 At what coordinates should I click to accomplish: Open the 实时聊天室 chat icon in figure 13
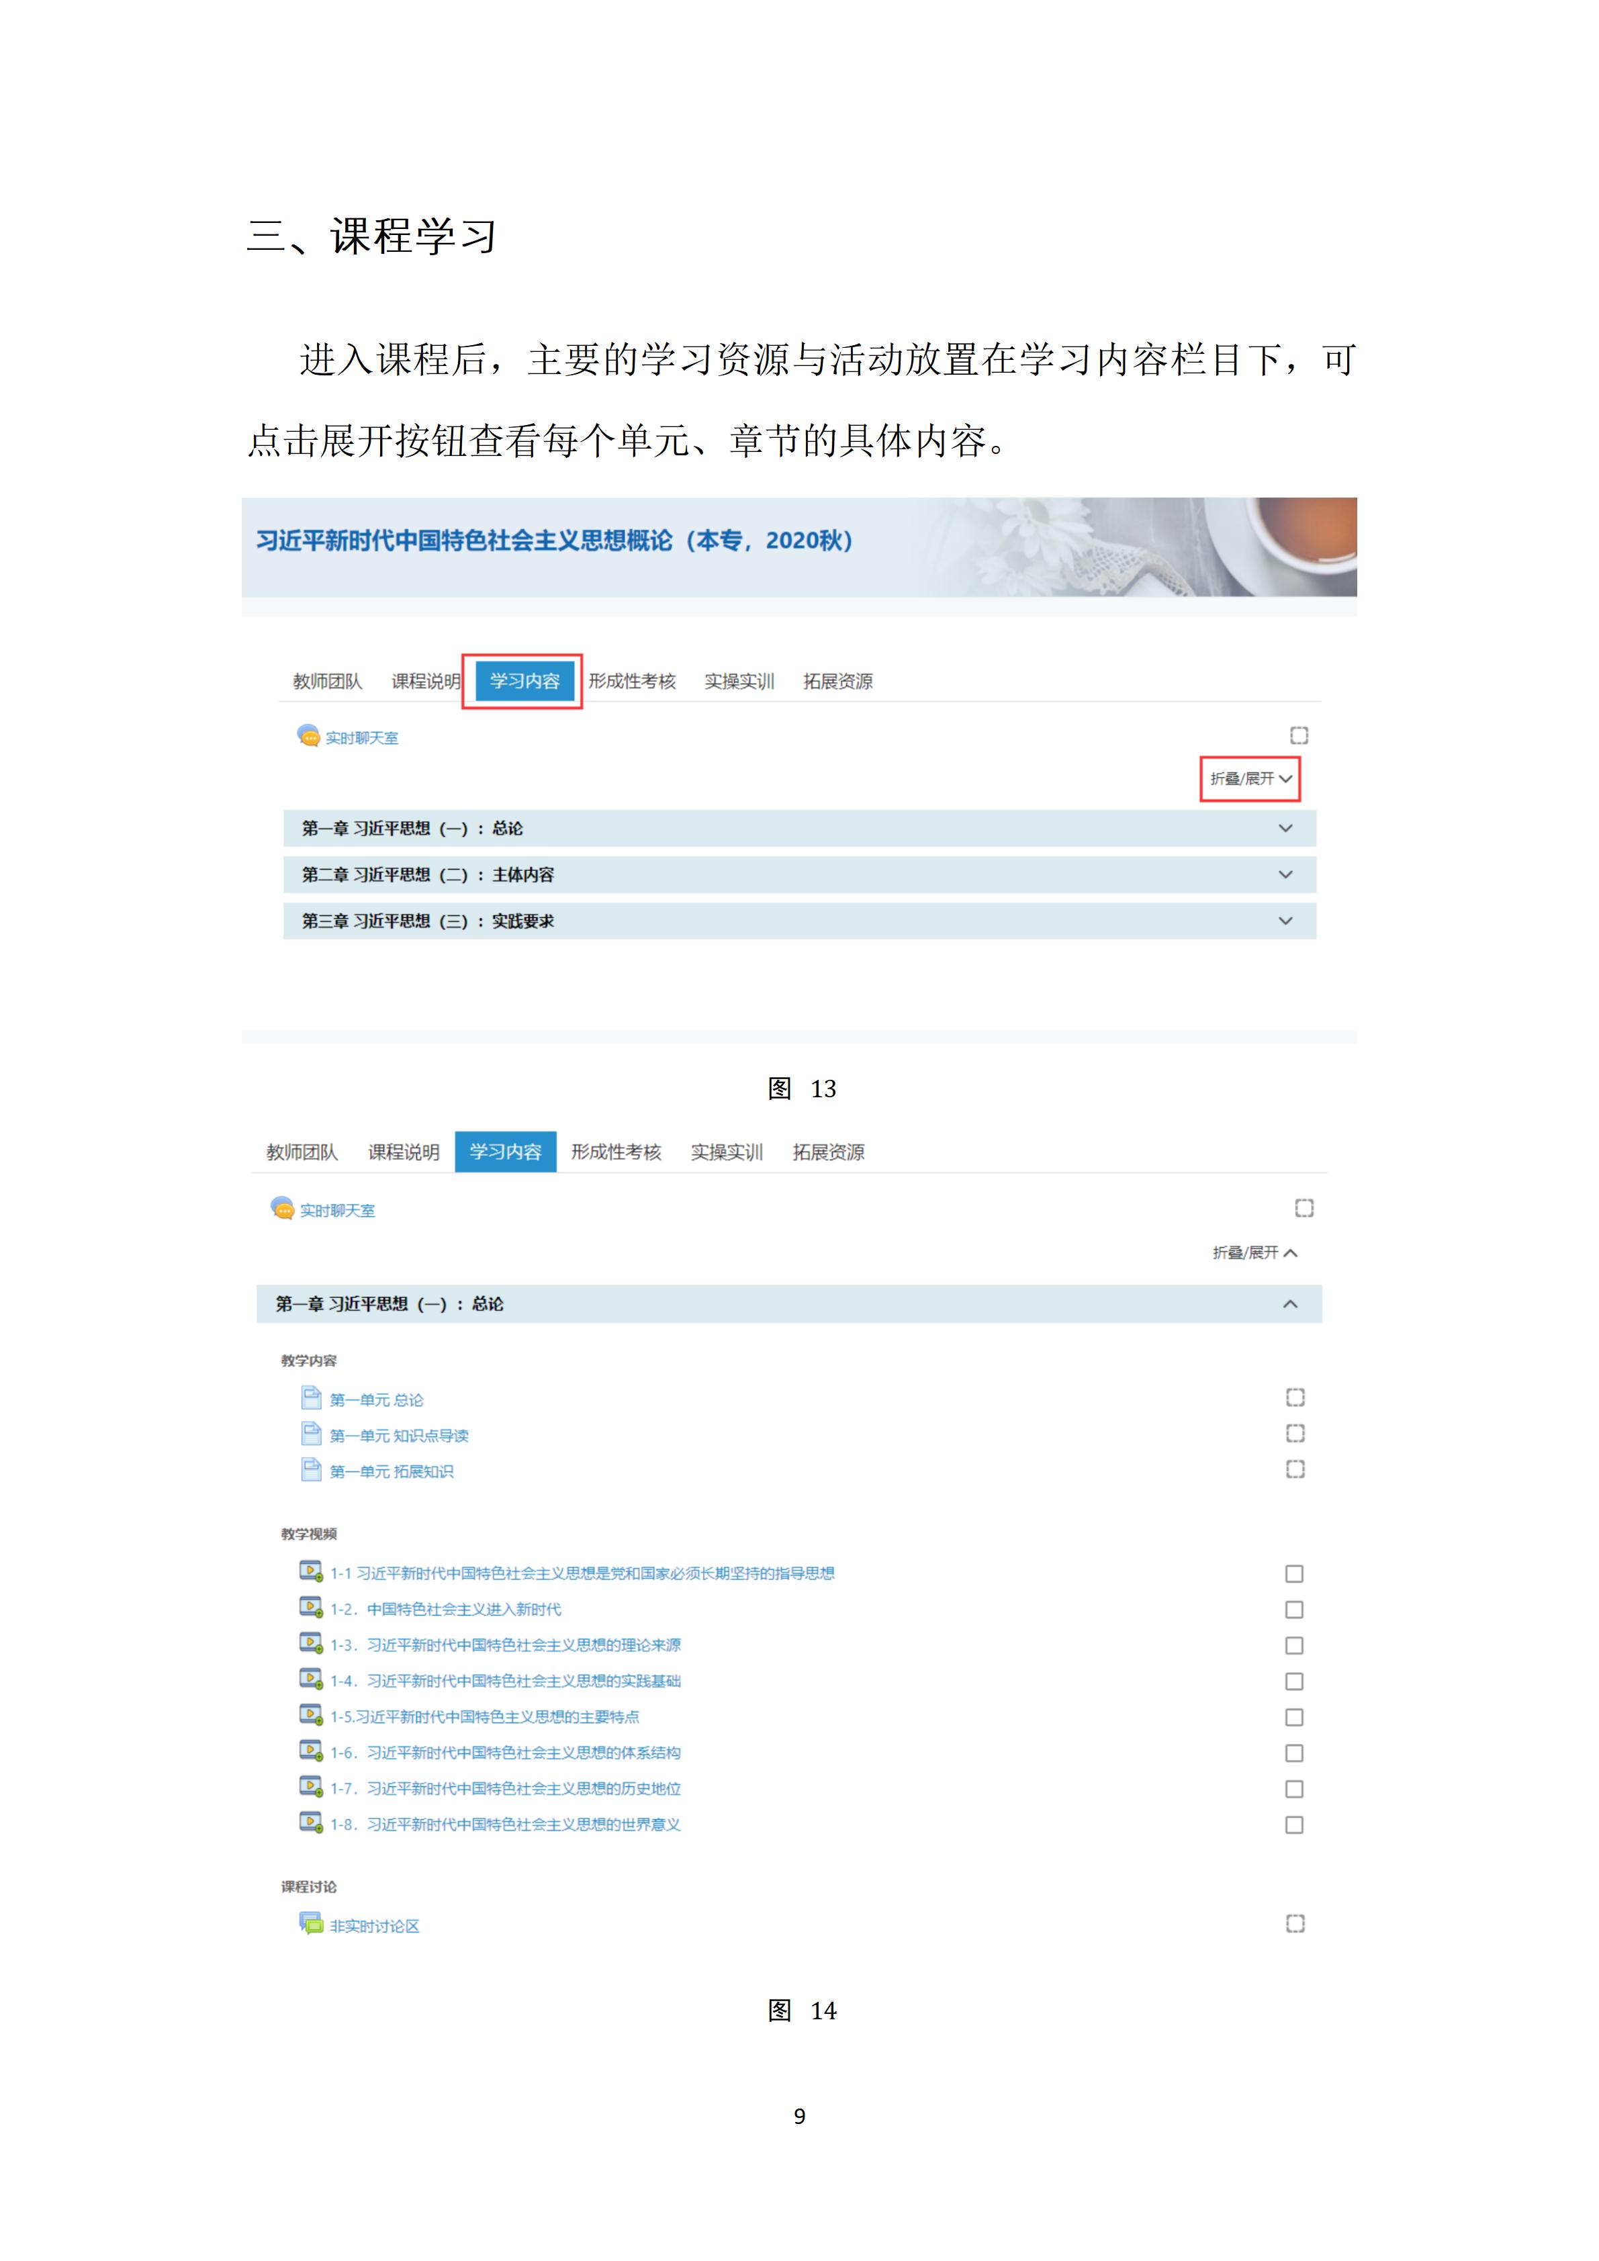point(308,735)
